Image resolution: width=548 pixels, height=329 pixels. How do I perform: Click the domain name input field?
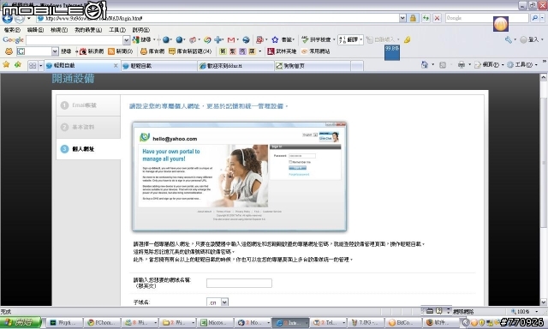(239, 283)
